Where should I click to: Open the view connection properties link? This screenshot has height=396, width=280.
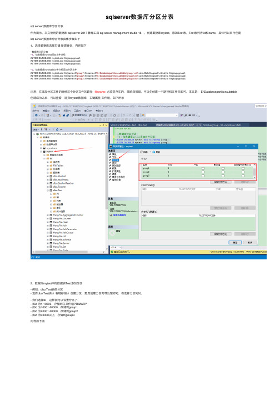pyautogui.click(x=119, y=215)
